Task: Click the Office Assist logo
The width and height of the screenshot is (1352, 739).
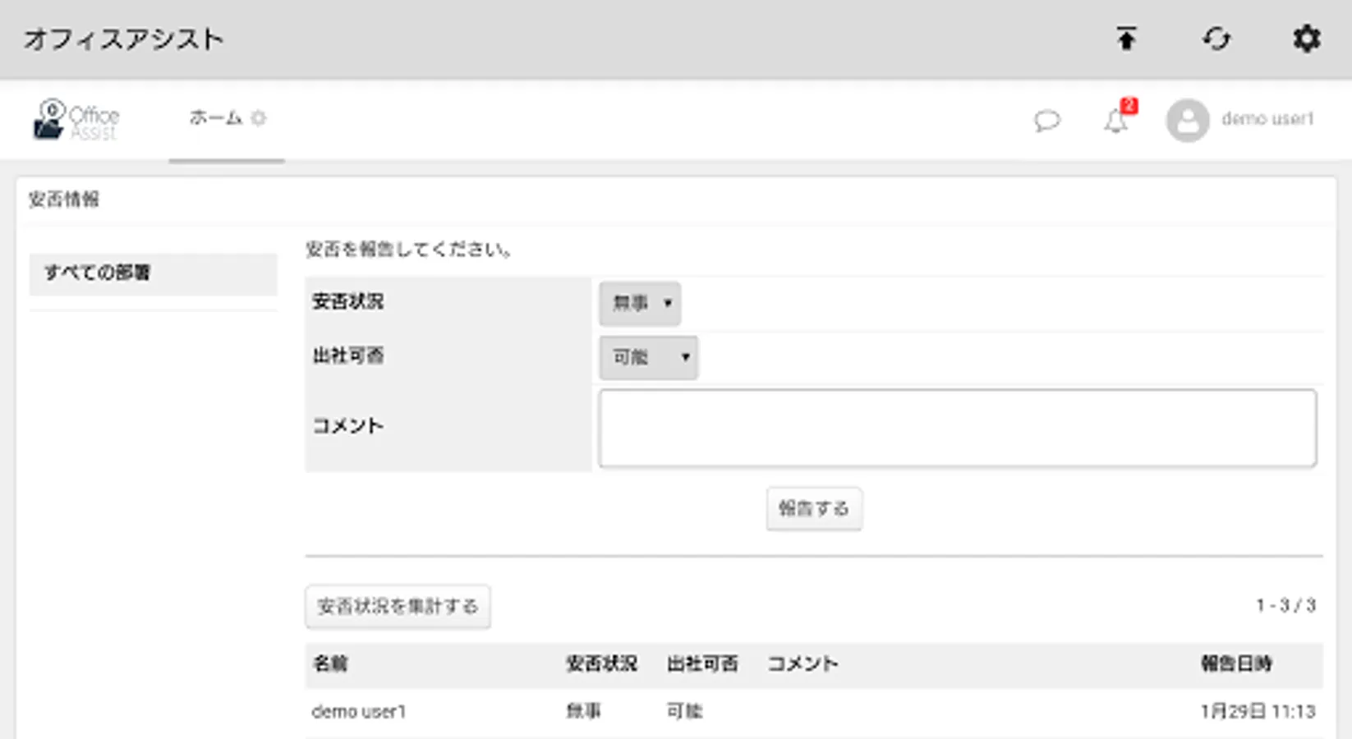Action: (76, 120)
